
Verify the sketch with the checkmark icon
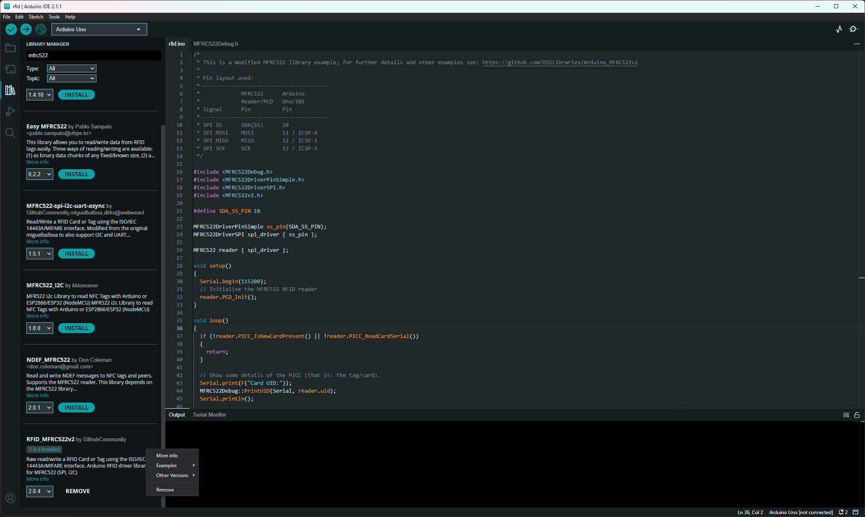point(11,29)
